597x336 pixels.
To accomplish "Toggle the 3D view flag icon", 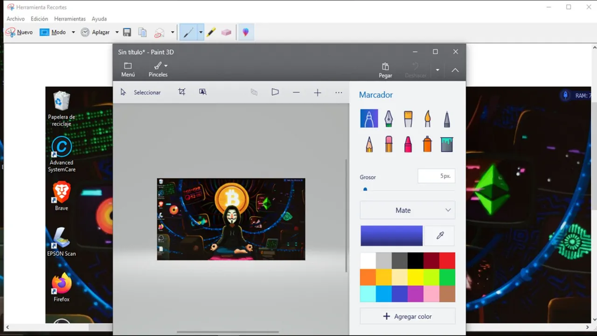I will (x=275, y=92).
